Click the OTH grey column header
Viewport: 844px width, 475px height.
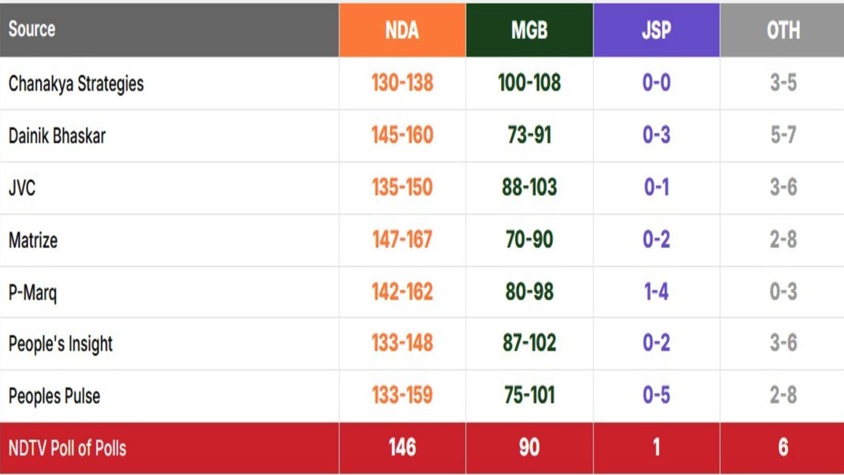[782, 31]
